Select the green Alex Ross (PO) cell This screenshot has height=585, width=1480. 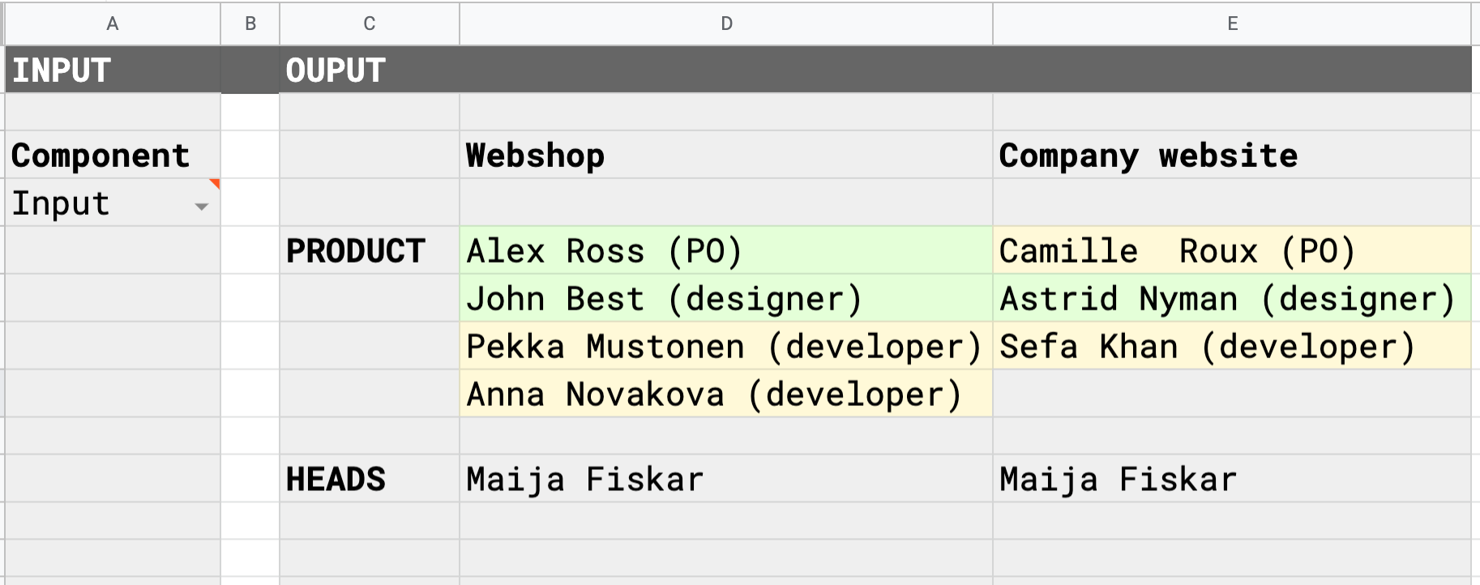coord(726,250)
